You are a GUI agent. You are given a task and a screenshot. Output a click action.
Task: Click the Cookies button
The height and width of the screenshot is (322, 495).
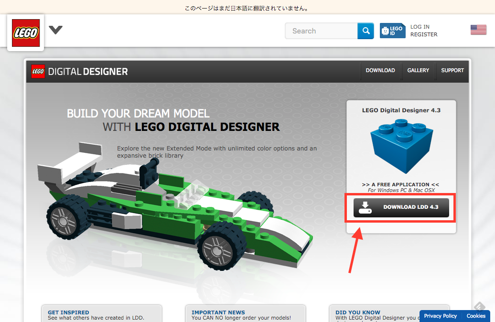476,316
